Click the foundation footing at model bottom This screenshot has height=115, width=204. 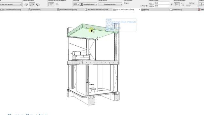point(92,101)
